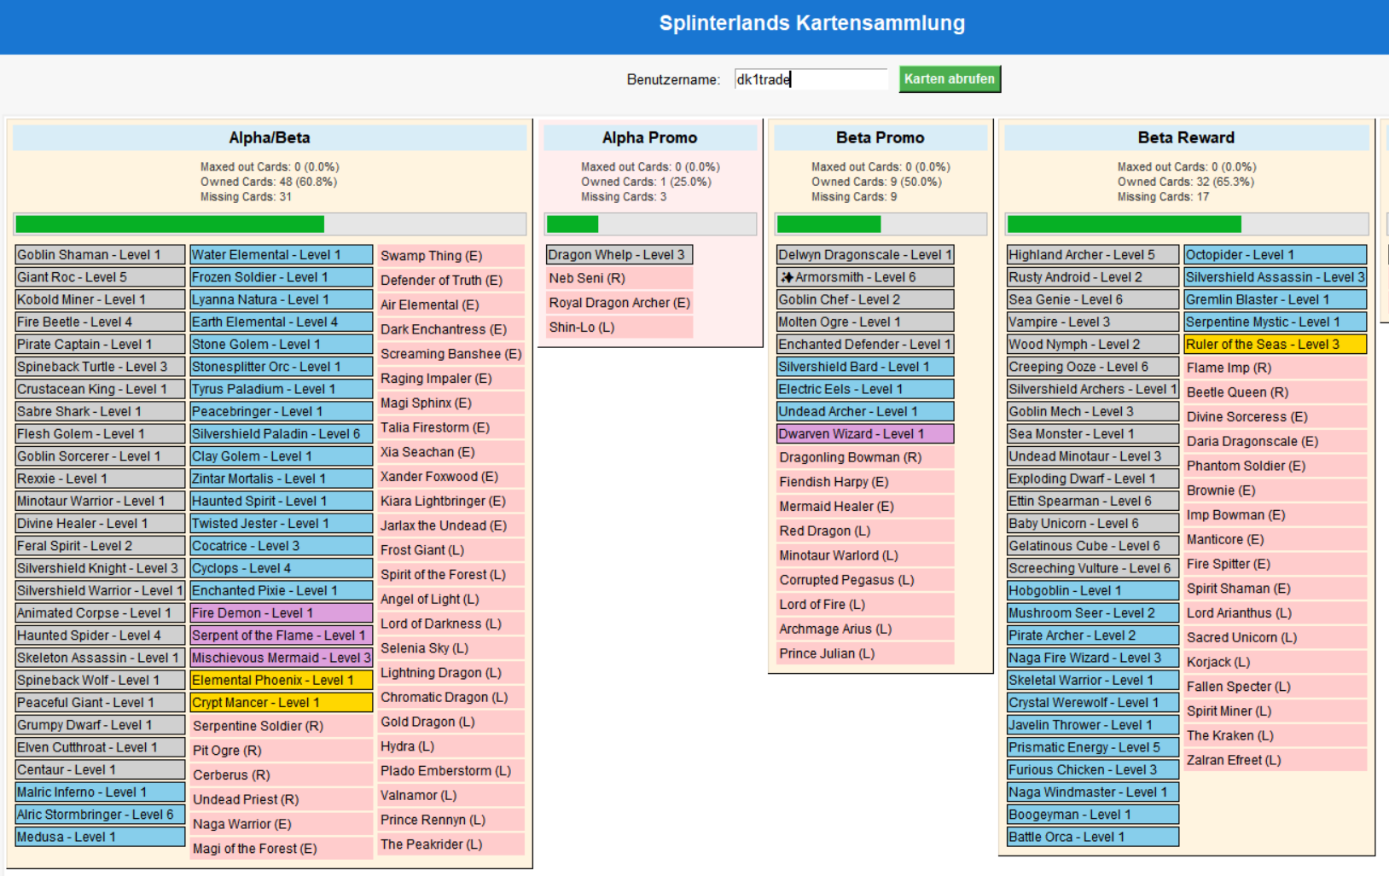
Task: Click missing card Archmage Arius (L)
Action: point(865,629)
